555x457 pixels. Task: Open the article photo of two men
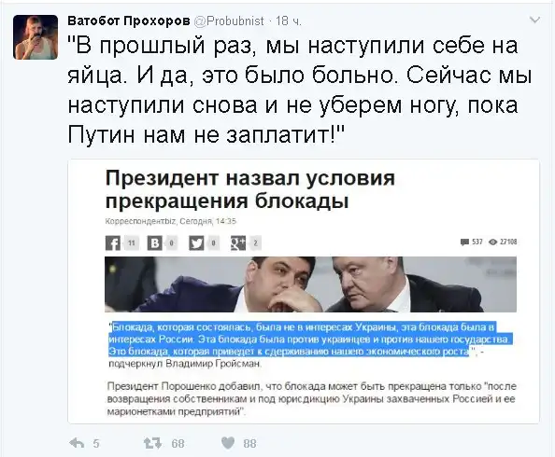pos(310,284)
